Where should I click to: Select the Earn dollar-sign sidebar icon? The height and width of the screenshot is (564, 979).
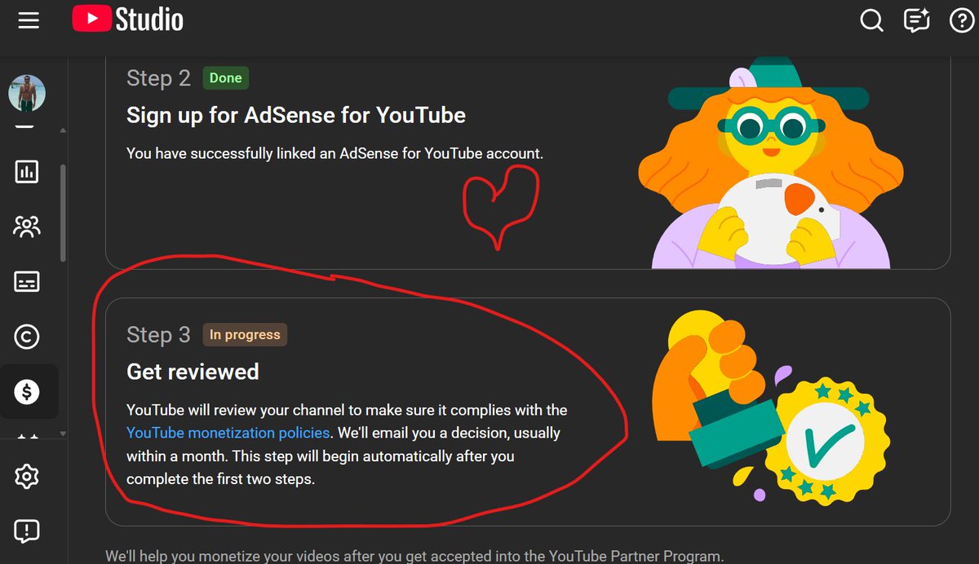(x=27, y=392)
